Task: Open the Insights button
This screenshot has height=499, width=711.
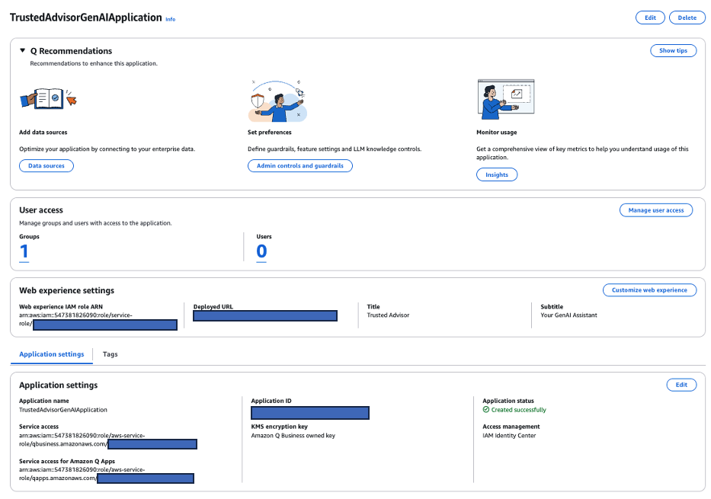Action: 497,174
